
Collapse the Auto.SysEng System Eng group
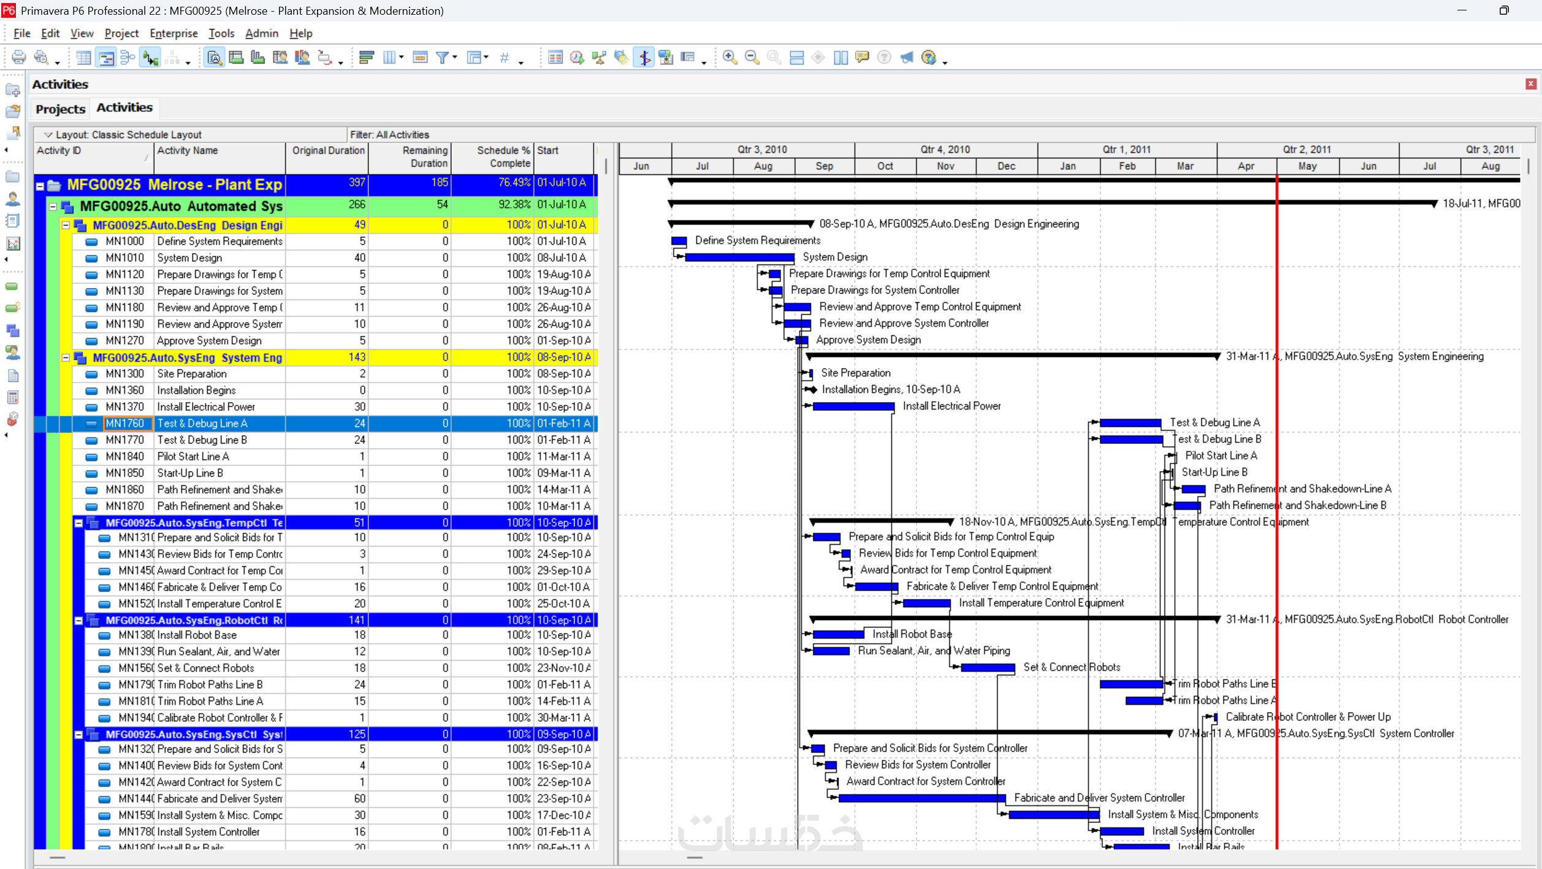66,358
